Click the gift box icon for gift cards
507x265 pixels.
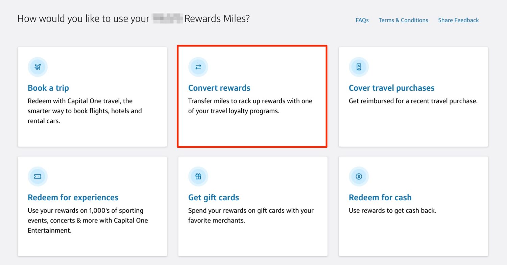coord(198,176)
